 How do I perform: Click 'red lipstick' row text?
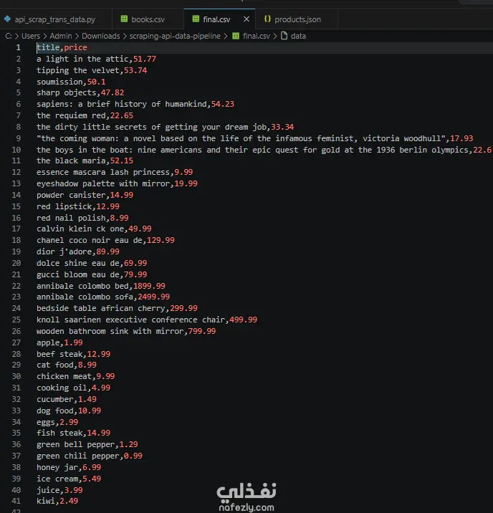[64, 206]
